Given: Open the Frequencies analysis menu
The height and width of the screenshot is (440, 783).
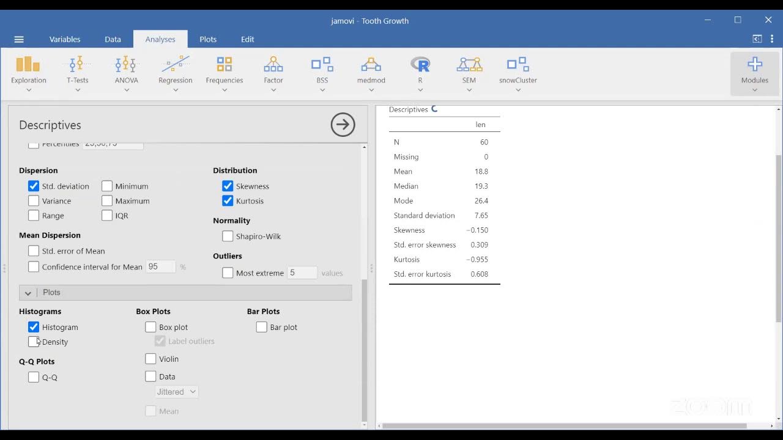Looking at the screenshot, I should tap(225, 73).
